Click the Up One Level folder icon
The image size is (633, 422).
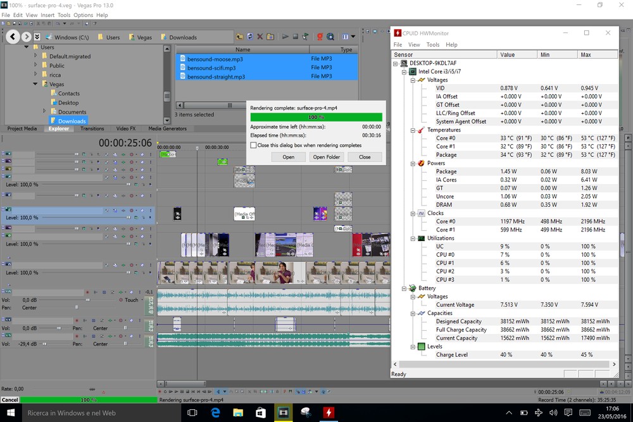tap(240, 37)
